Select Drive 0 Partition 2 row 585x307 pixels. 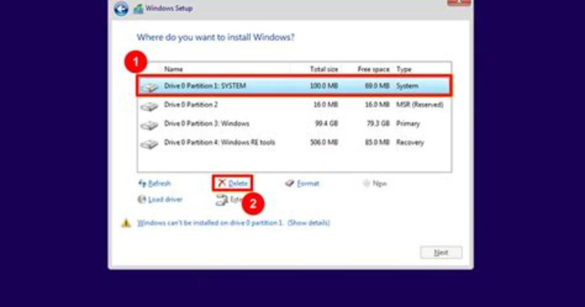(x=294, y=105)
